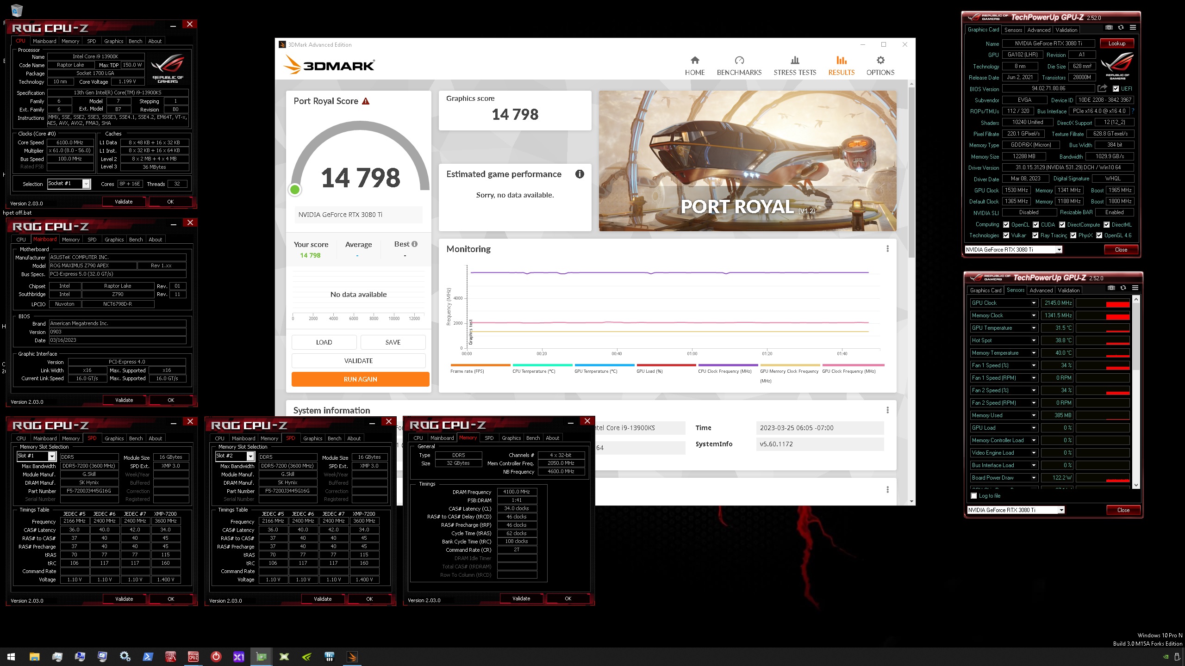Switch to Mainboard tab in top CPU-Z
This screenshot has width=1185, height=666.
point(44,41)
